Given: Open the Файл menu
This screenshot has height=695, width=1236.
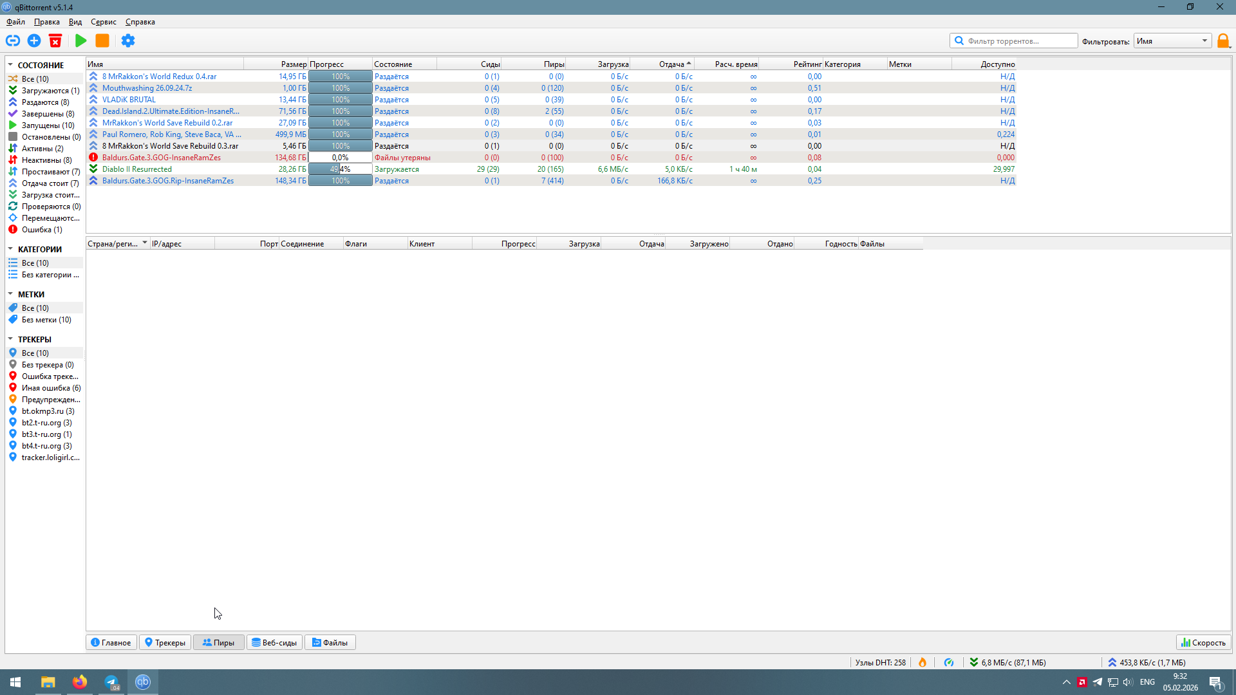Looking at the screenshot, I should [x=16, y=22].
